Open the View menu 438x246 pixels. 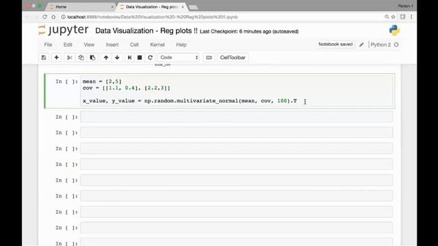click(89, 44)
